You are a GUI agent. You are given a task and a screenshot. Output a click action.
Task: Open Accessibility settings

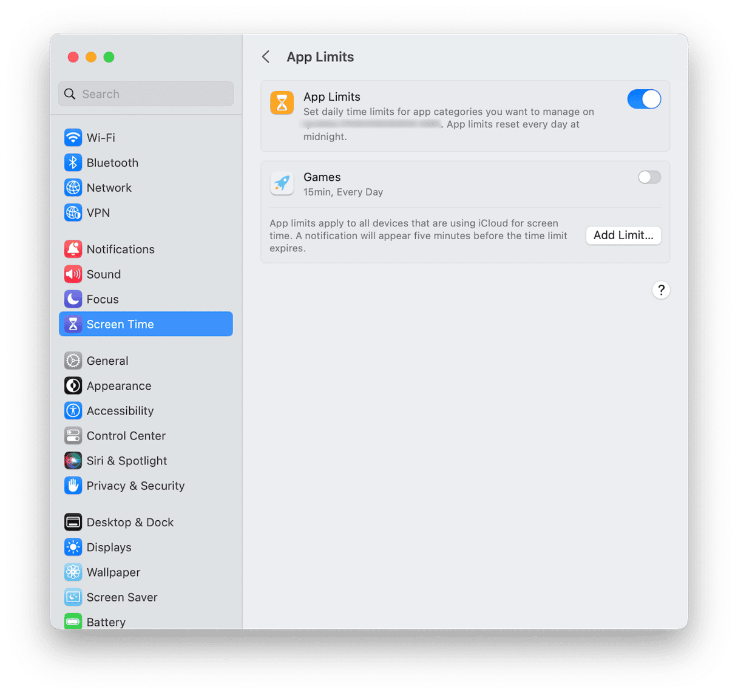146,411
